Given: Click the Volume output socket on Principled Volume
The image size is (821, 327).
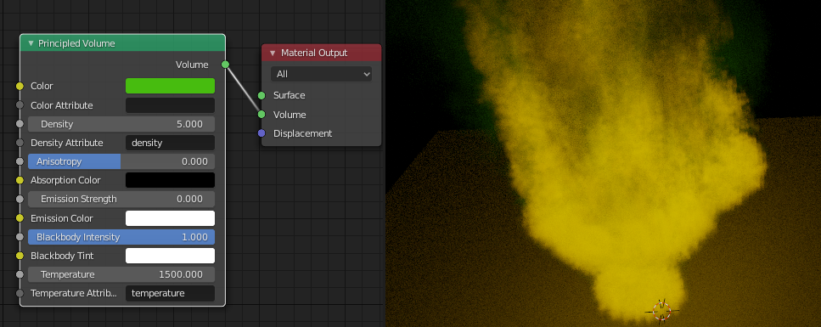Looking at the screenshot, I should (226, 65).
